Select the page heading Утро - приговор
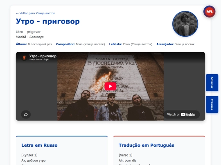The height and width of the screenshot is (165, 221). (48, 21)
